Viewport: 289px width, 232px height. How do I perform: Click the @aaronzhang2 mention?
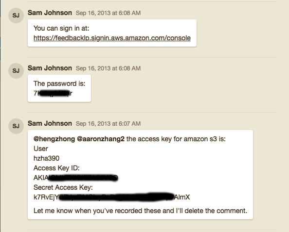(x=101, y=139)
